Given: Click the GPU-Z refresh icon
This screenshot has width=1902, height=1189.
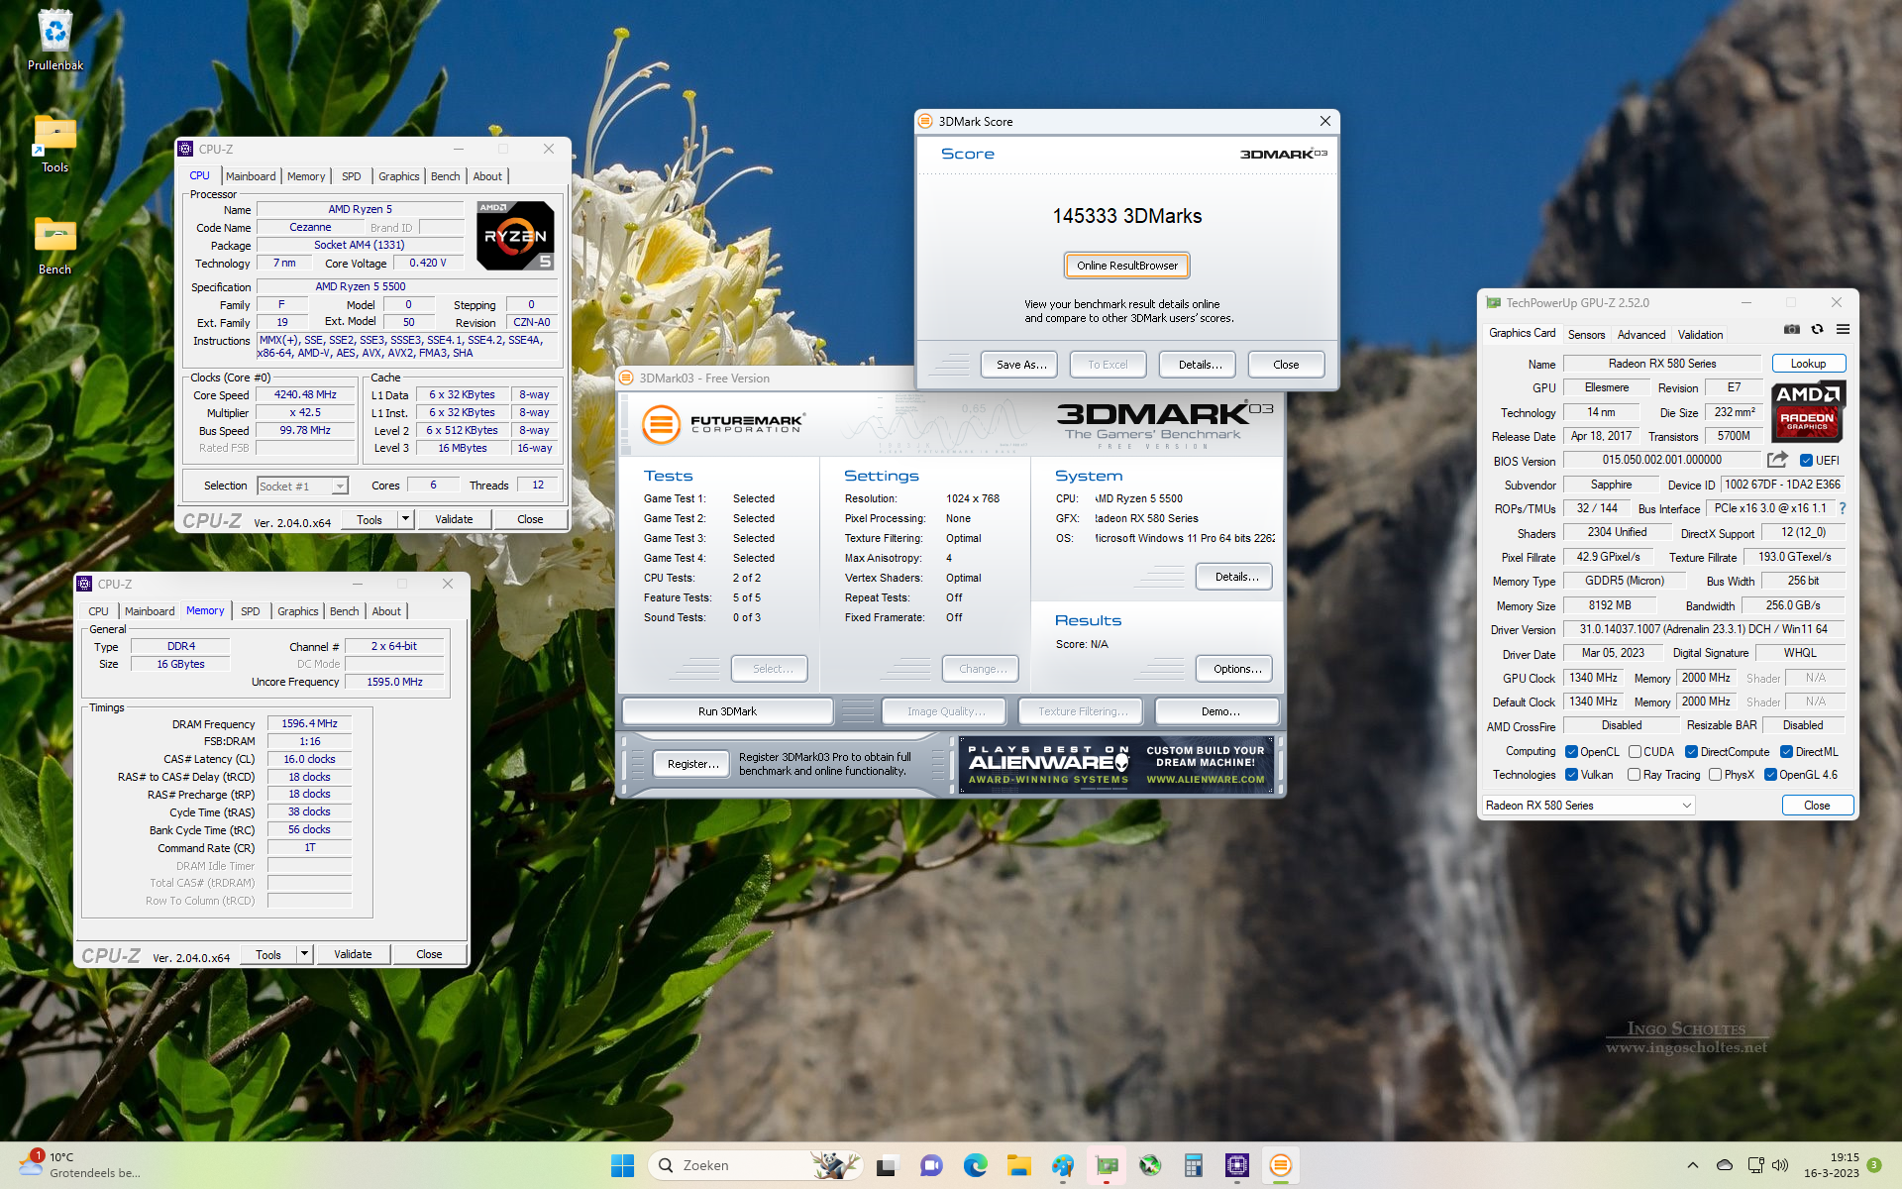Looking at the screenshot, I should click(1817, 330).
